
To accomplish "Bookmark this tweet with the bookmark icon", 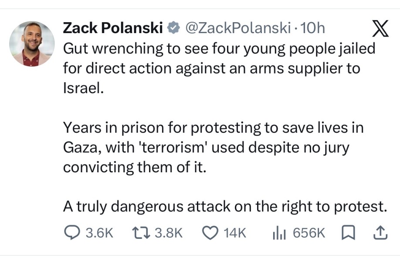I will pos(348,233).
